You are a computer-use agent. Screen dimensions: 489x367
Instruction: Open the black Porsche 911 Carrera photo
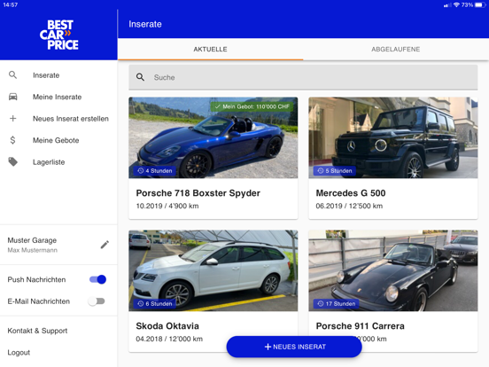tap(393, 270)
